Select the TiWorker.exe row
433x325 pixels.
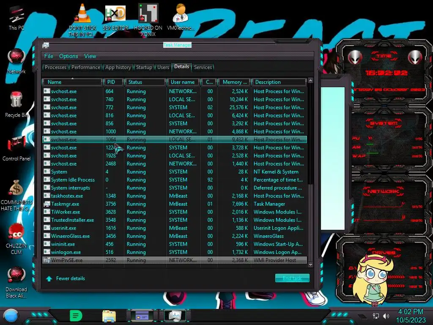(x=175, y=212)
